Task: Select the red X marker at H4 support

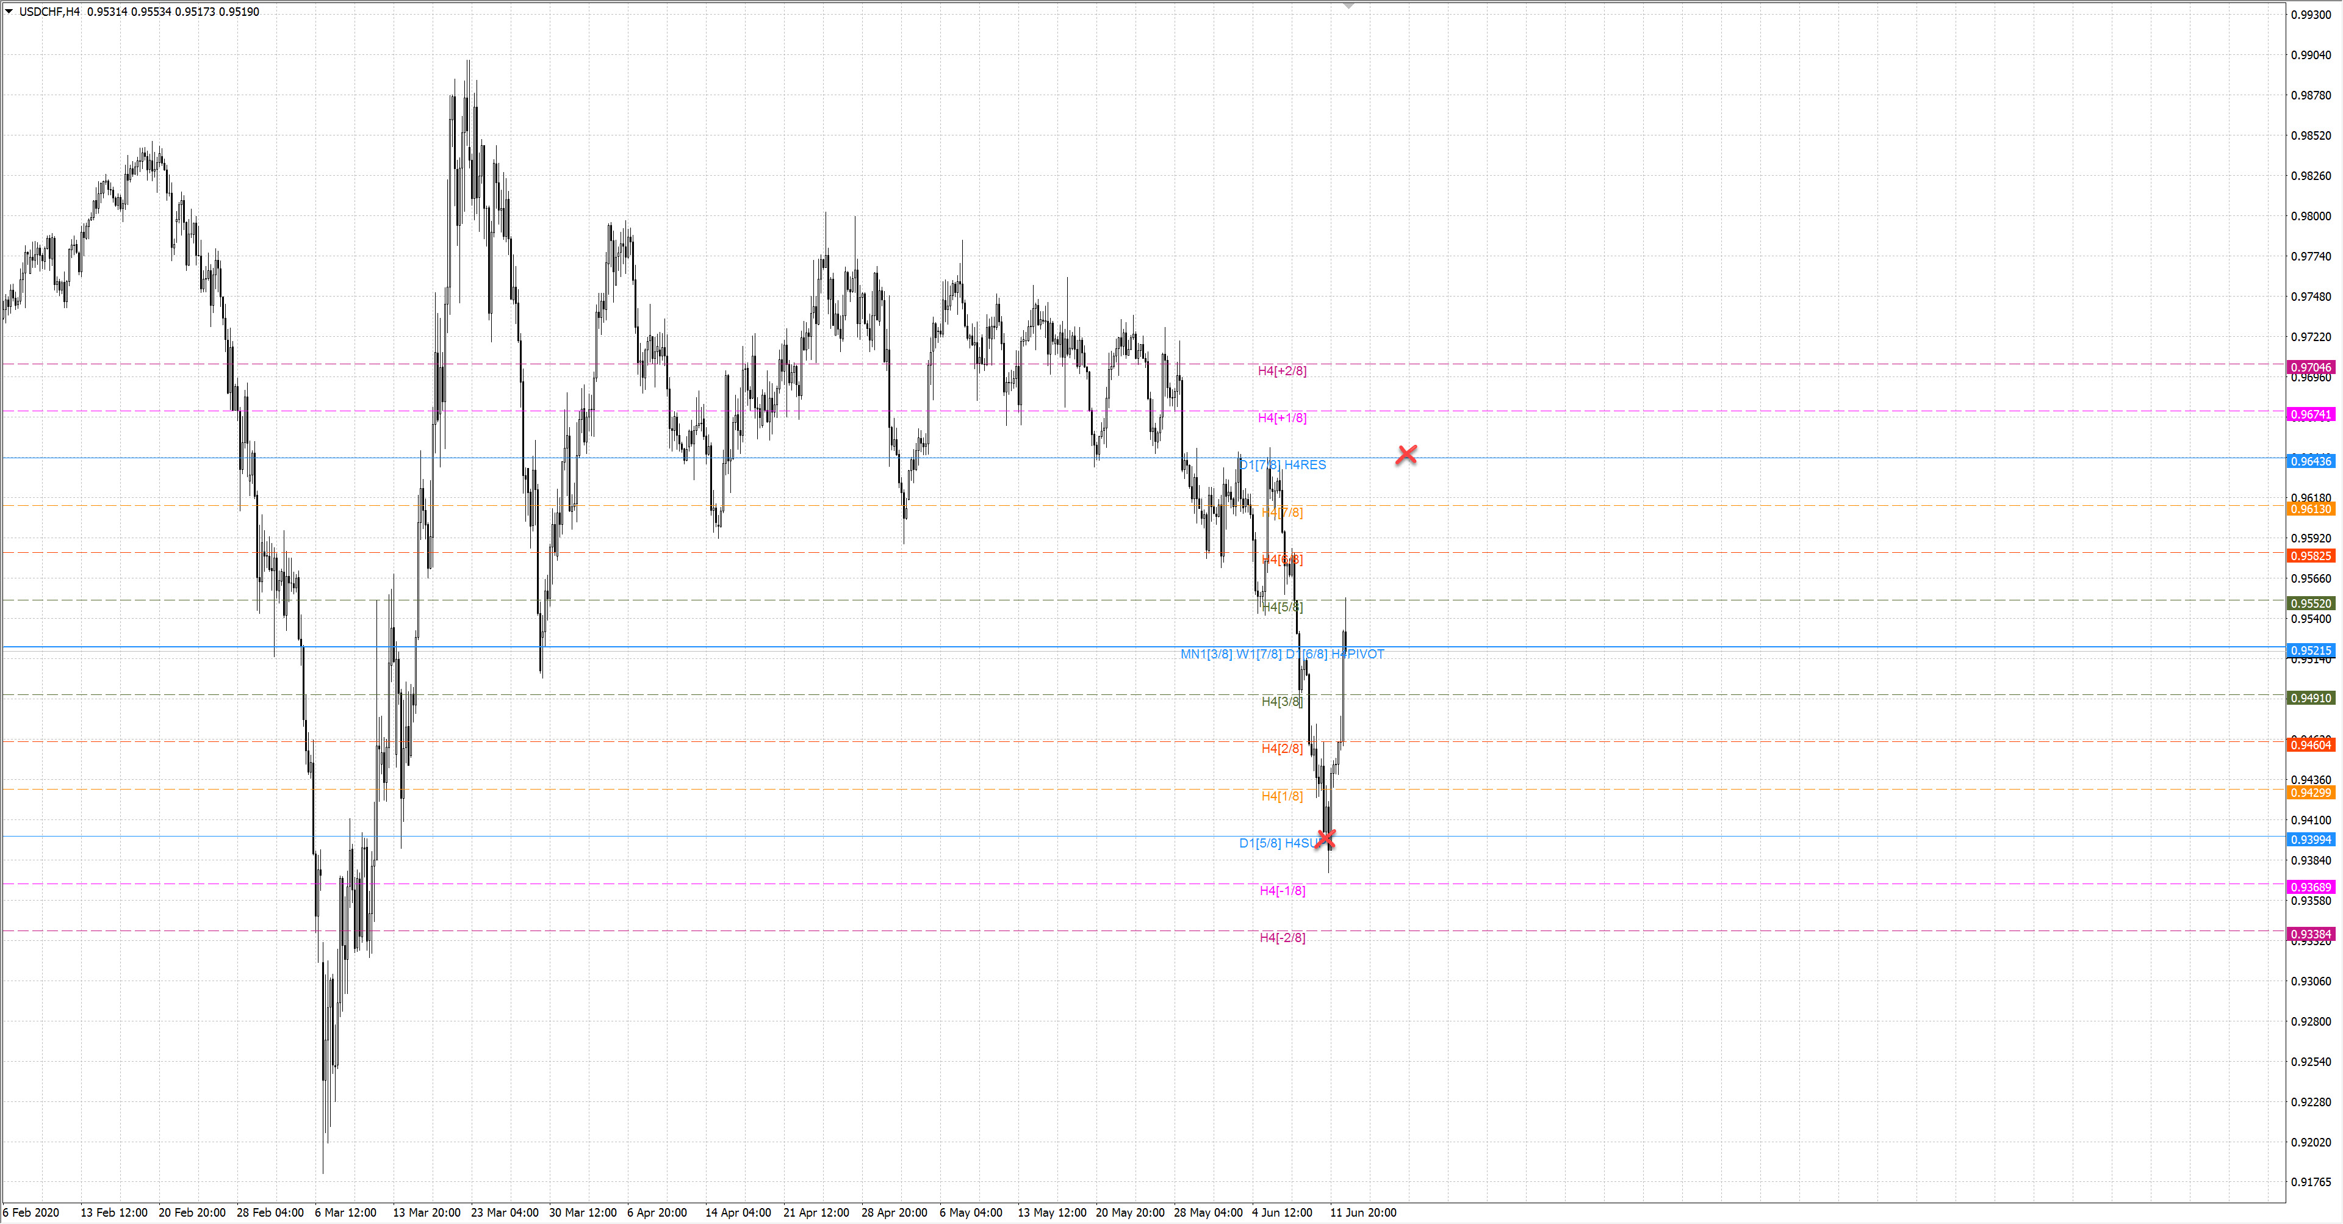Action: click(1326, 838)
